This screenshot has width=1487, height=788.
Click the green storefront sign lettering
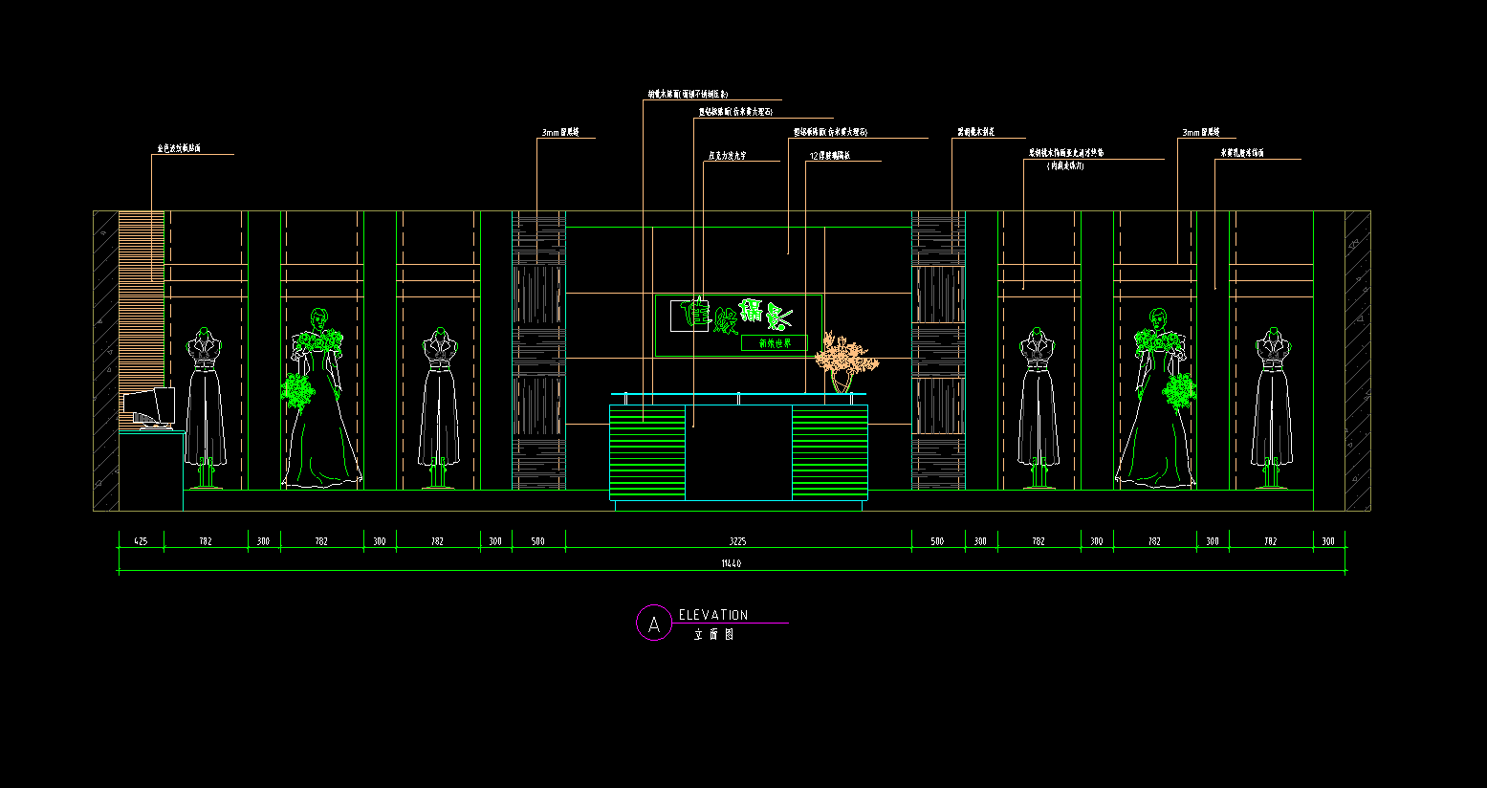pyautogui.click(x=738, y=315)
